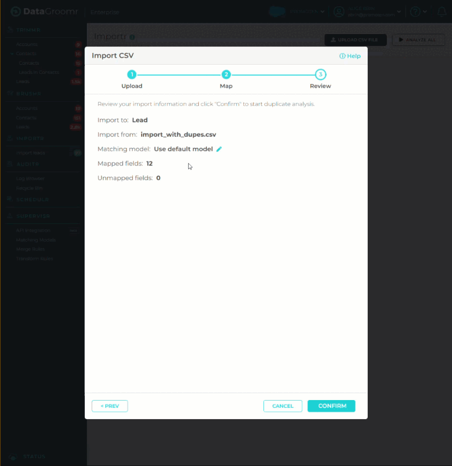The width and height of the screenshot is (452, 466).
Task: Cancel the CSV import
Action: [282, 406]
